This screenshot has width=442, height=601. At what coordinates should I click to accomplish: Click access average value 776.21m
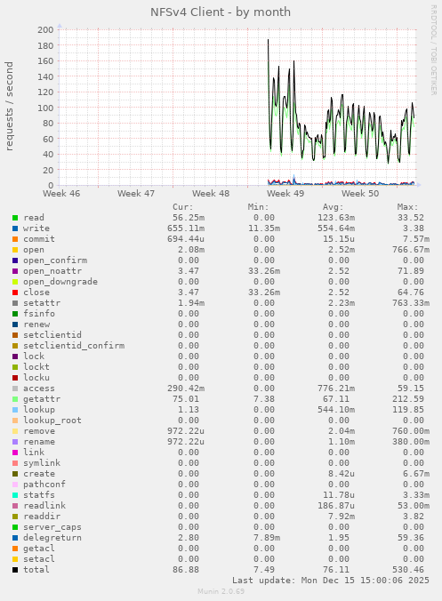tap(336, 389)
